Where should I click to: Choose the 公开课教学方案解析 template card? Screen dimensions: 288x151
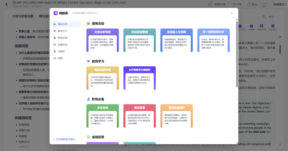point(139,78)
